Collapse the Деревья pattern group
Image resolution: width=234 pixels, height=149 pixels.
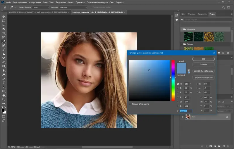(x=181, y=30)
